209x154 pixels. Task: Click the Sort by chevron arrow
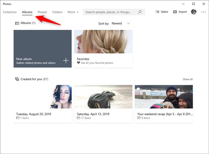point(128,23)
